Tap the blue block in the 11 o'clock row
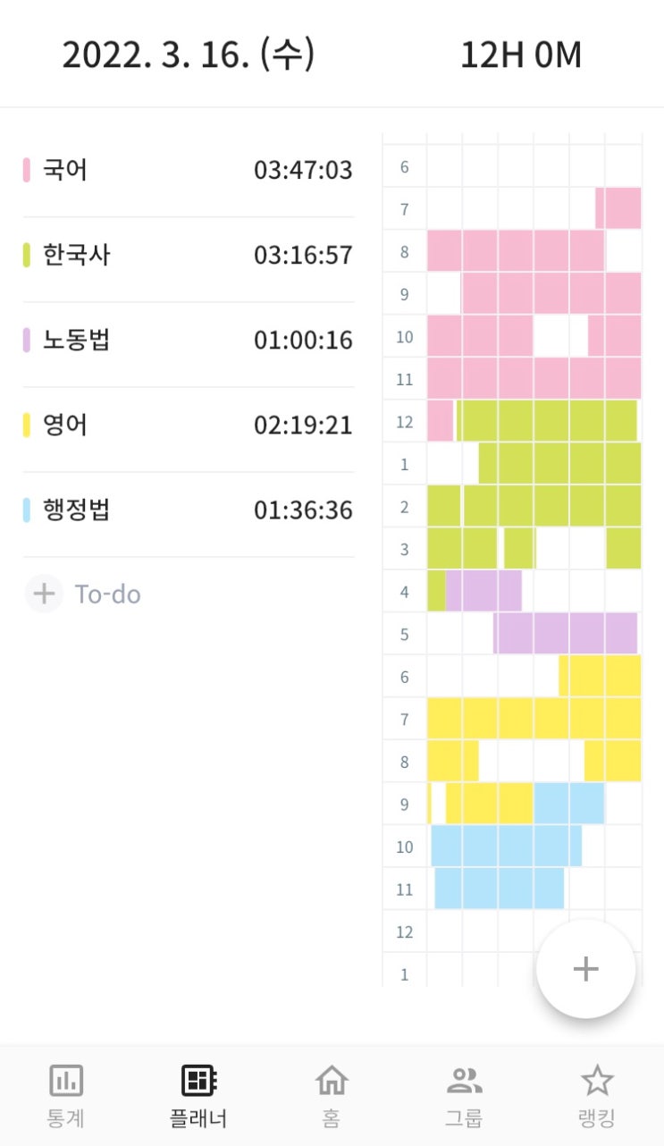The image size is (664, 1146). click(x=499, y=889)
